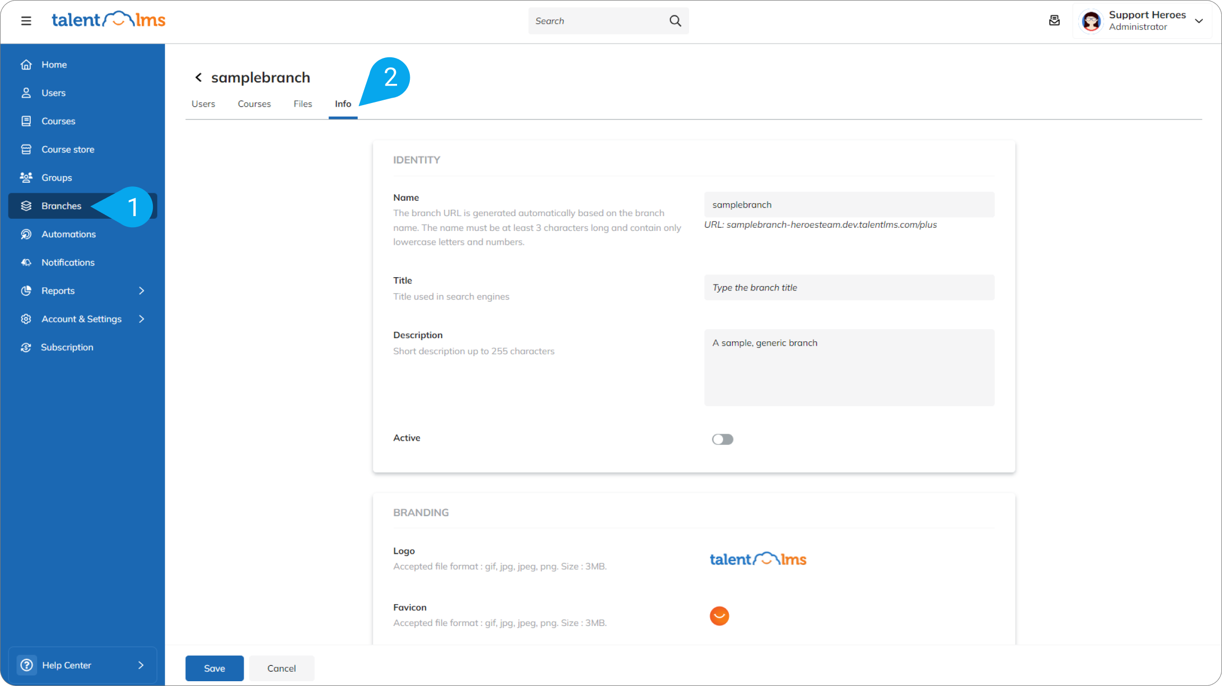The width and height of the screenshot is (1222, 686).
Task: Click the TalentLMS logo in header
Action: (108, 20)
